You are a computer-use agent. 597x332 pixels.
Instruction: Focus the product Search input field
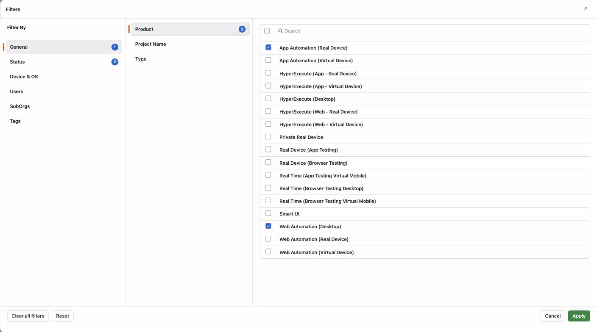click(432, 31)
